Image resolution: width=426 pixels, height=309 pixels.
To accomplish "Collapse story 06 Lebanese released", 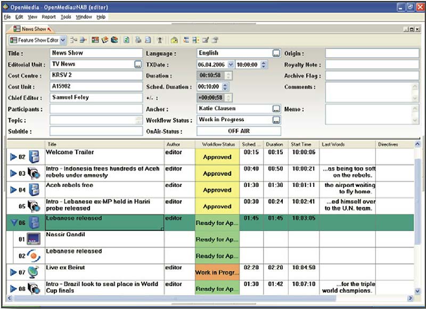I will (x=14, y=223).
